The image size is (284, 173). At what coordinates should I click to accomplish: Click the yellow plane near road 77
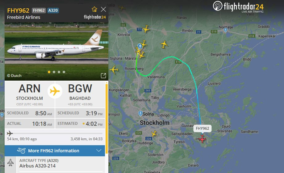(146, 29)
